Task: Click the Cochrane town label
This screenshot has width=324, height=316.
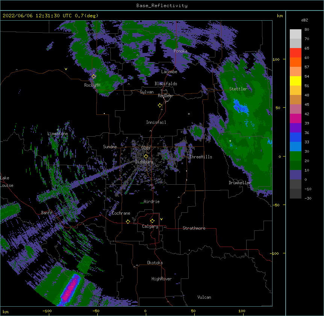Action: (x=121, y=213)
